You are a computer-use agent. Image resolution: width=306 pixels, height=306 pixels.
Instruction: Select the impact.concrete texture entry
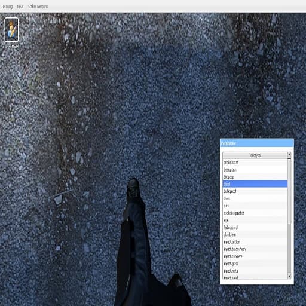255,256
